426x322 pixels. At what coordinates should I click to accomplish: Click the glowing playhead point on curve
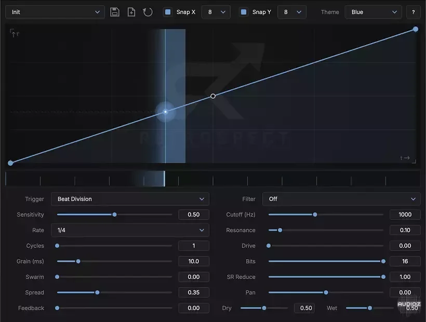(x=165, y=112)
